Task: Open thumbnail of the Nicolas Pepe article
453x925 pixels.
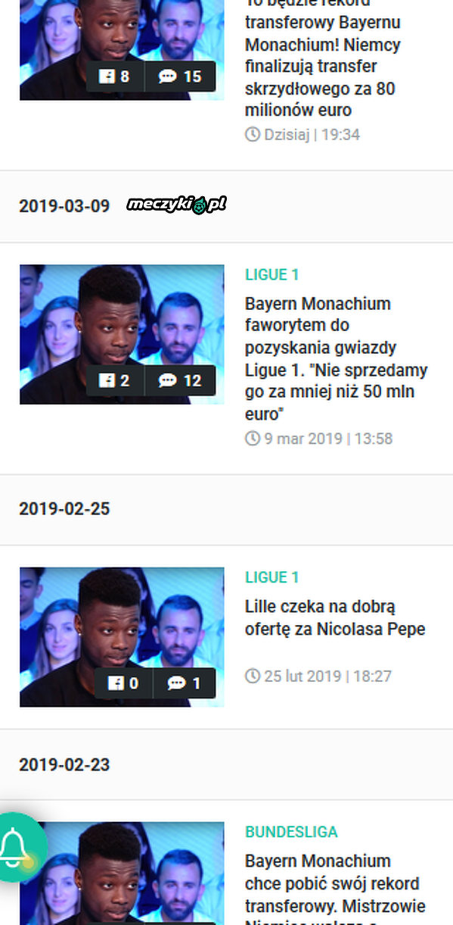Action: coord(122,637)
